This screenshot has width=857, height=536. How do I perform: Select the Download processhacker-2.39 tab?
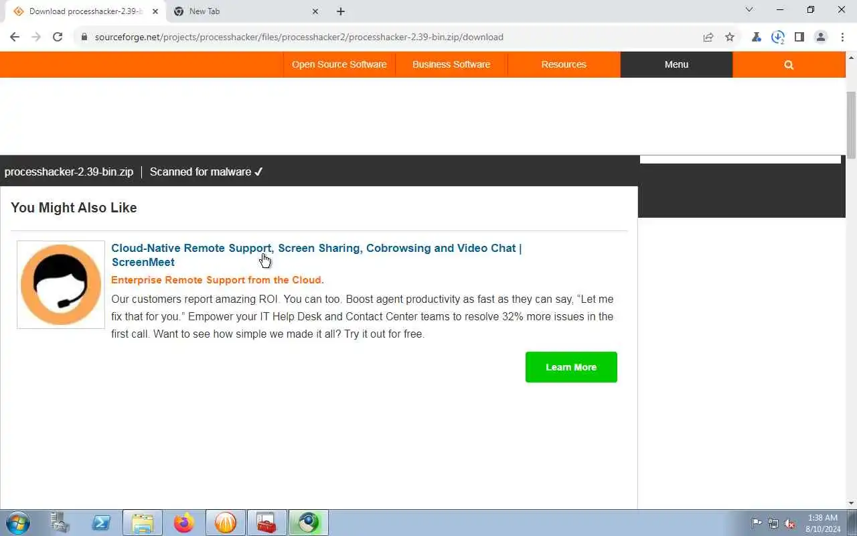coord(86,11)
